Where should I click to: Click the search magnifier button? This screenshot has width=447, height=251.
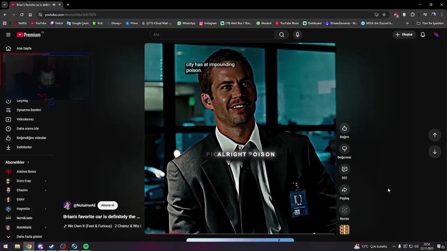click(x=281, y=35)
